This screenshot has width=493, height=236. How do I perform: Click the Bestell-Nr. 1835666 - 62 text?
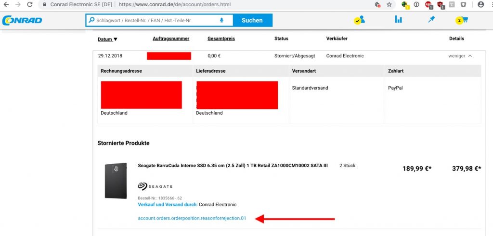click(160, 198)
